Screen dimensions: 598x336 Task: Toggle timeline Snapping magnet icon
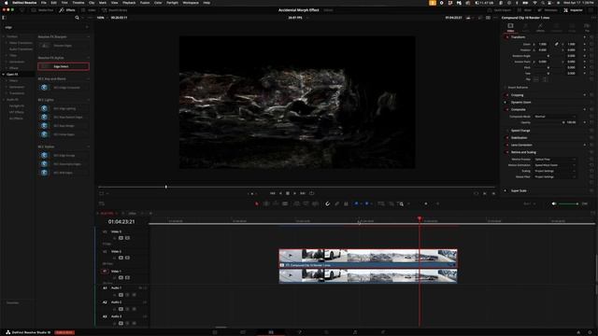point(327,203)
